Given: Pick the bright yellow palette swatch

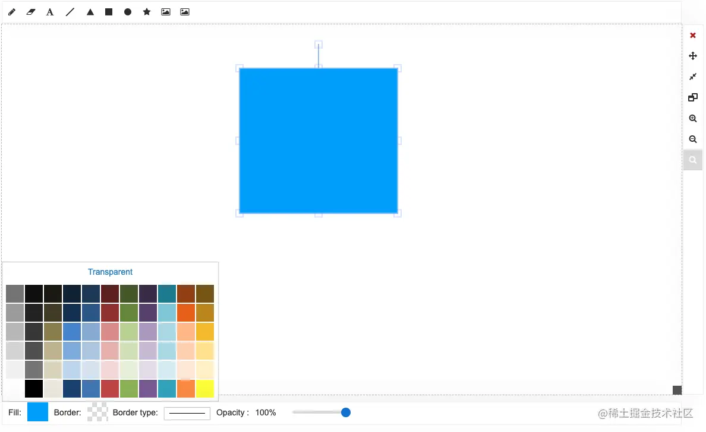Looking at the screenshot, I should click(x=205, y=389).
